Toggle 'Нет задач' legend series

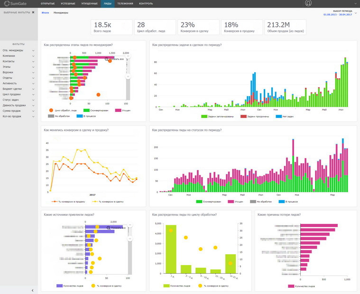coord(286,116)
